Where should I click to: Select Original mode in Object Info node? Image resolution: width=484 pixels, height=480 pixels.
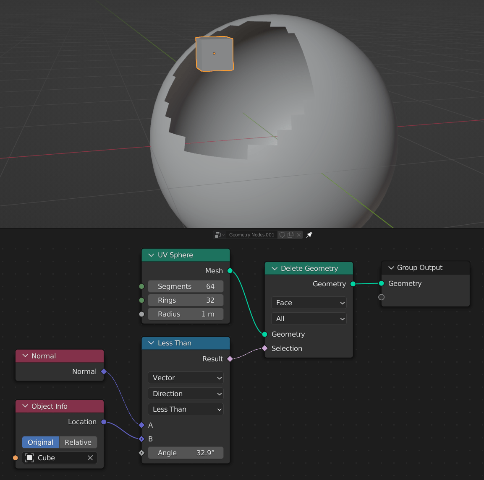(40, 442)
